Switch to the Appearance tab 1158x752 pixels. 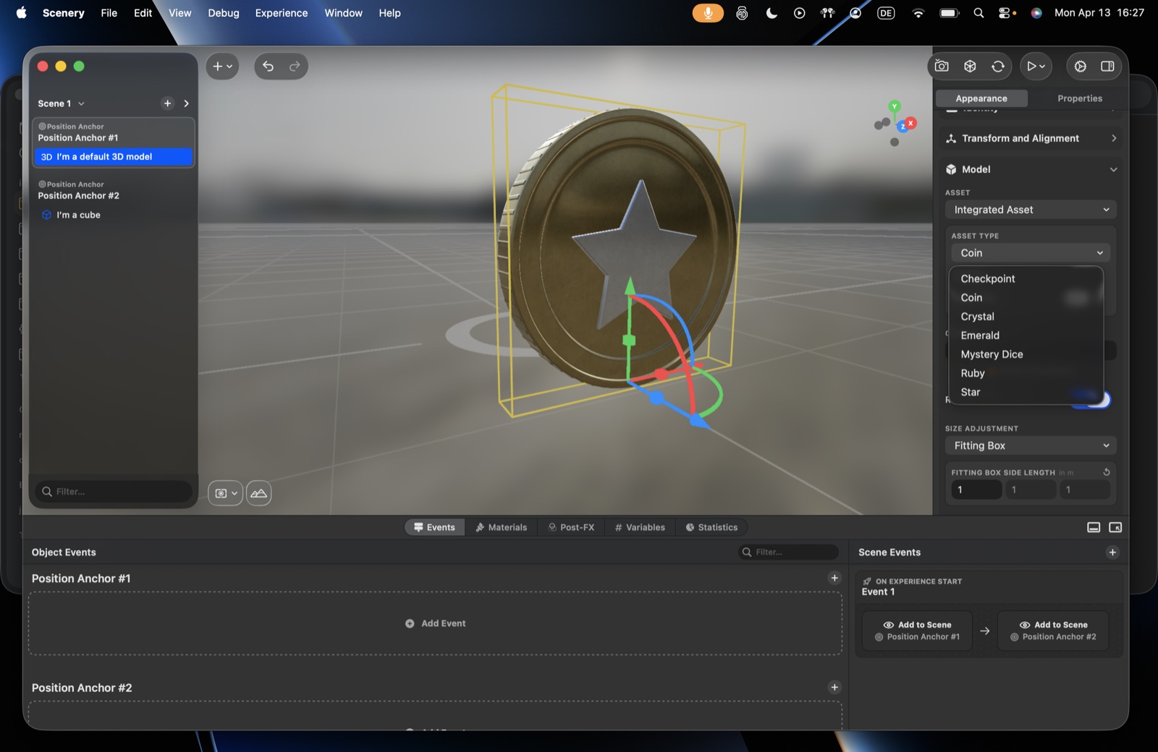(x=981, y=98)
